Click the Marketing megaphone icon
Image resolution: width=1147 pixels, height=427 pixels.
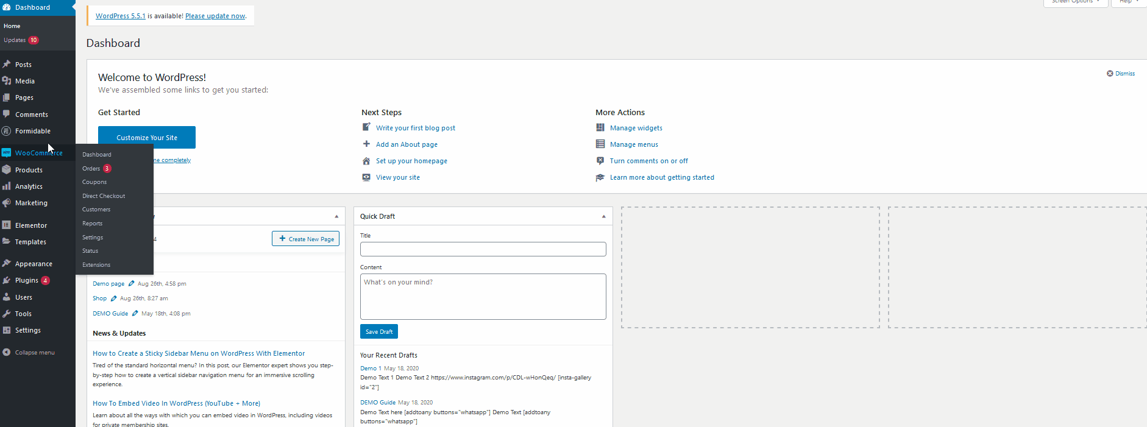tap(7, 203)
